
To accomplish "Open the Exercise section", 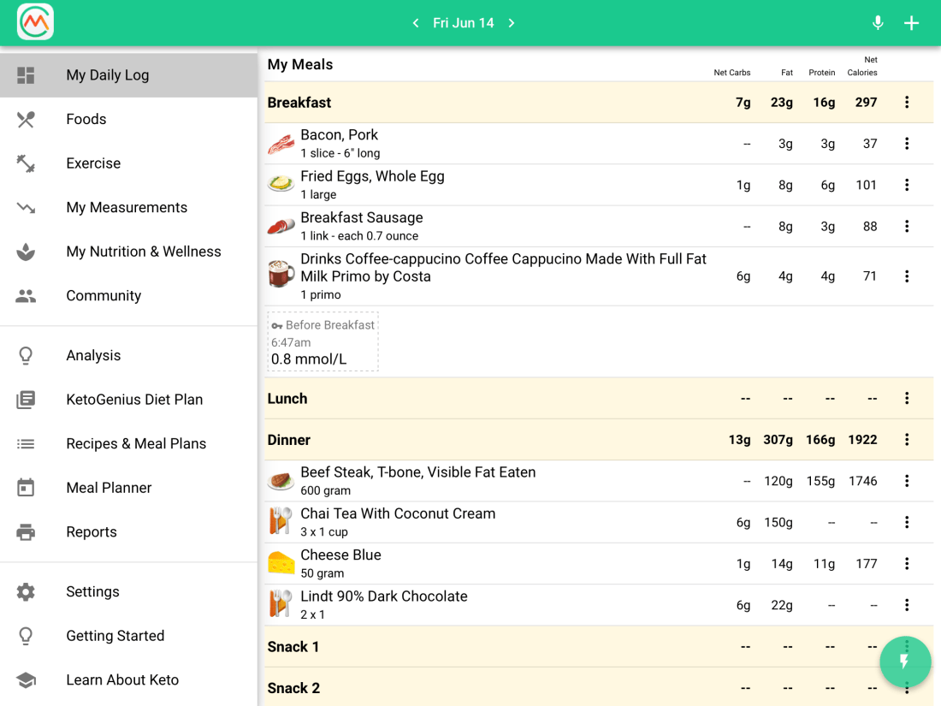I will [93, 163].
